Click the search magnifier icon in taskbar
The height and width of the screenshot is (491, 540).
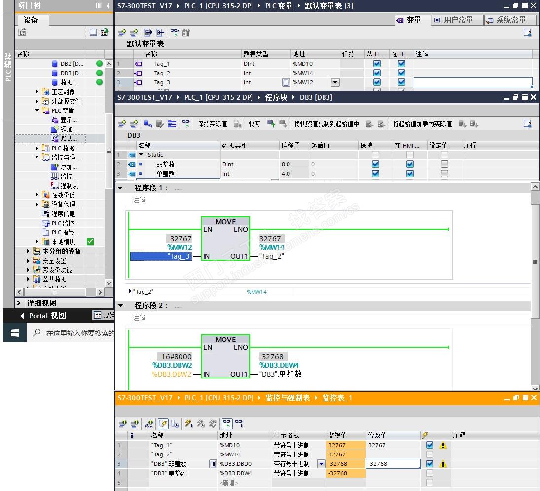tap(36, 333)
